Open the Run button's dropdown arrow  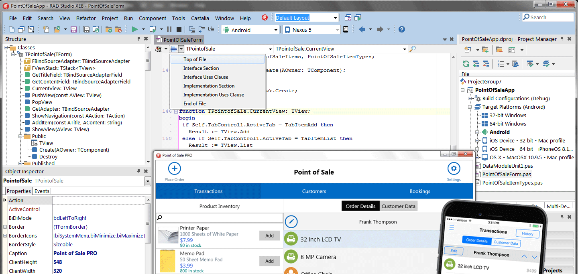(144, 30)
